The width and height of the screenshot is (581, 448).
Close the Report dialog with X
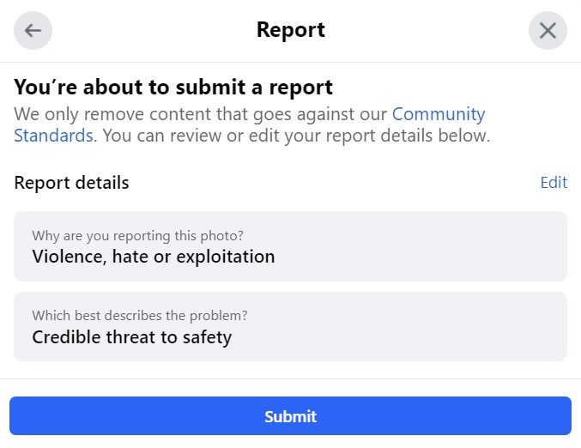click(548, 31)
